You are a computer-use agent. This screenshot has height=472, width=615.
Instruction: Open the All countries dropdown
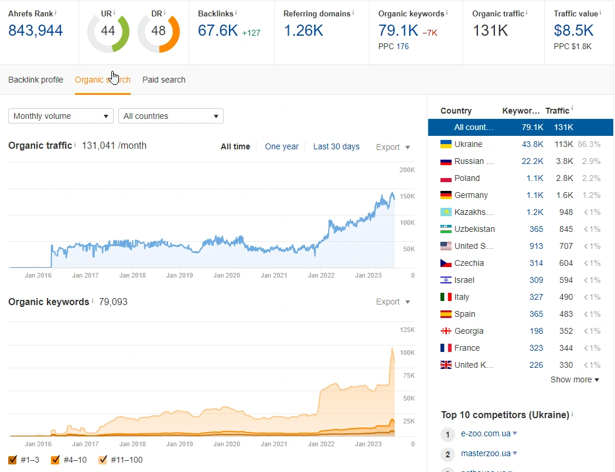(x=170, y=116)
